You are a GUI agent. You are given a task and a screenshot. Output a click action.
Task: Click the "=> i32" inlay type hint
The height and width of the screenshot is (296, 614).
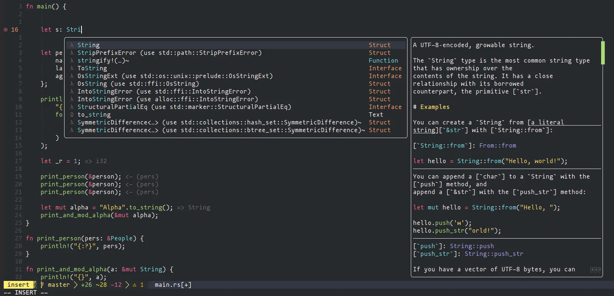coord(96,161)
